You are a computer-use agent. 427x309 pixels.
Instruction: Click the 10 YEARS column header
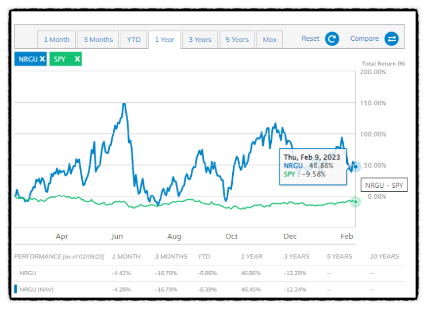pyautogui.click(x=384, y=257)
